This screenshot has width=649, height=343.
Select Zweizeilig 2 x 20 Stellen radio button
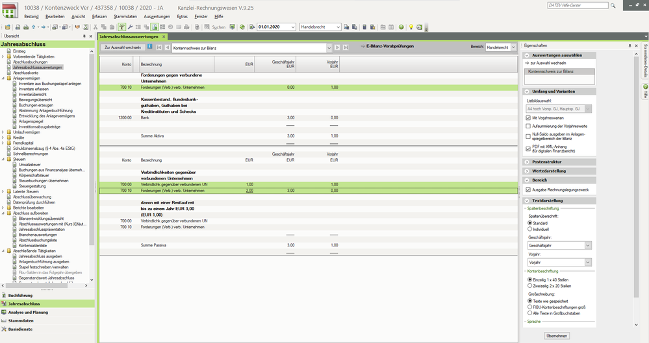[x=530, y=285]
